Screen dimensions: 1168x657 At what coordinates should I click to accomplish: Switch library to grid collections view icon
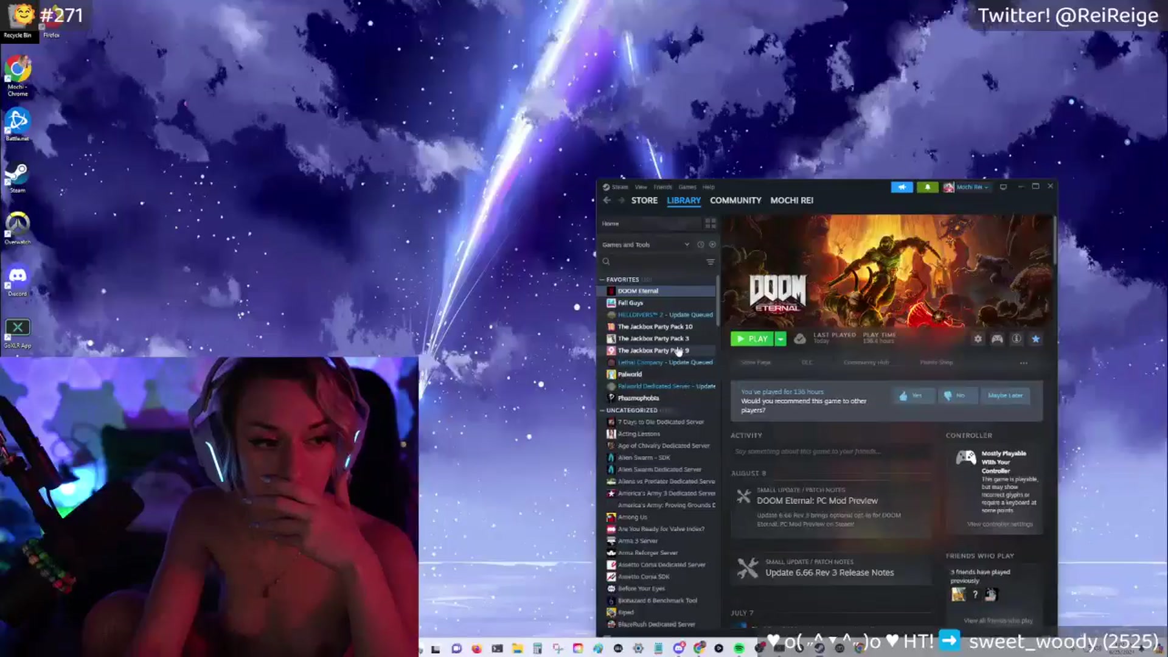[x=710, y=224]
